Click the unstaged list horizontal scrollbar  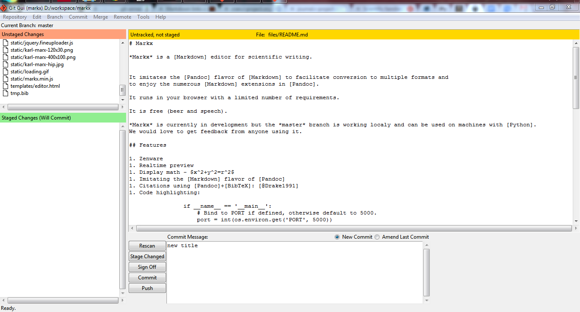coord(63,107)
